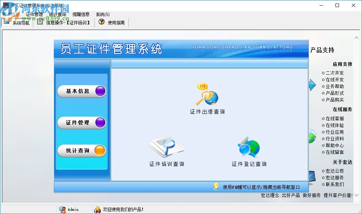Image resolution: width=362 pixels, height=214 pixels.
Task: Open 使用指南 via the question mark icon
Action: click(x=101, y=21)
